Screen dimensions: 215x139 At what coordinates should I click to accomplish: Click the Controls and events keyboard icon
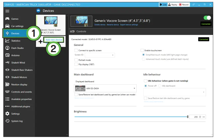pyautogui.click(x=7, y=92)
